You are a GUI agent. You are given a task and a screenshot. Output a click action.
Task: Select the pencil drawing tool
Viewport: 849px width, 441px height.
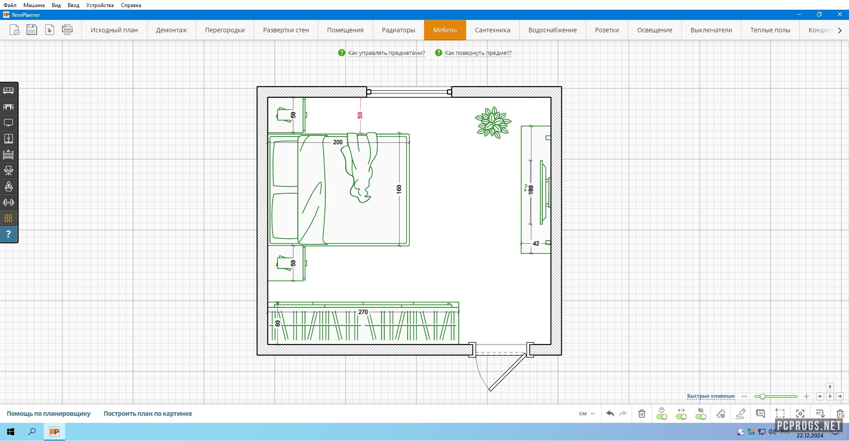click(741, 414)
